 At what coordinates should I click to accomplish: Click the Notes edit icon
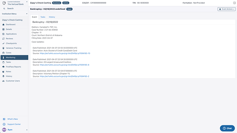coord(3,71)
